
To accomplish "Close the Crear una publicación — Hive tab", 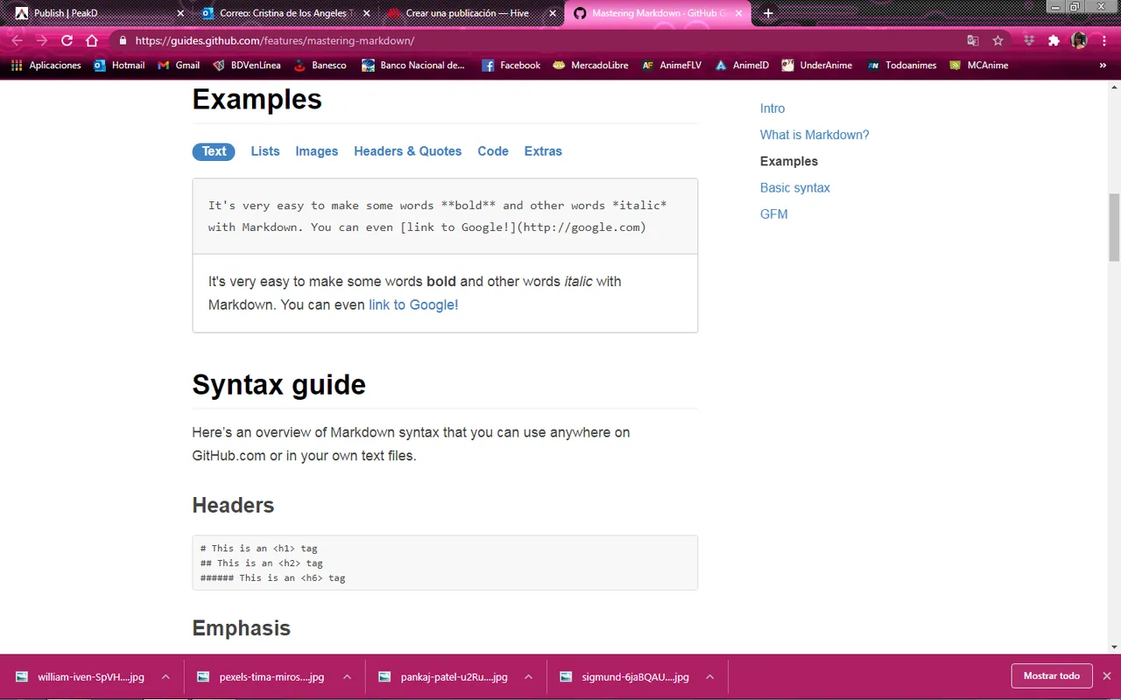I will click(x=552, y=13).
